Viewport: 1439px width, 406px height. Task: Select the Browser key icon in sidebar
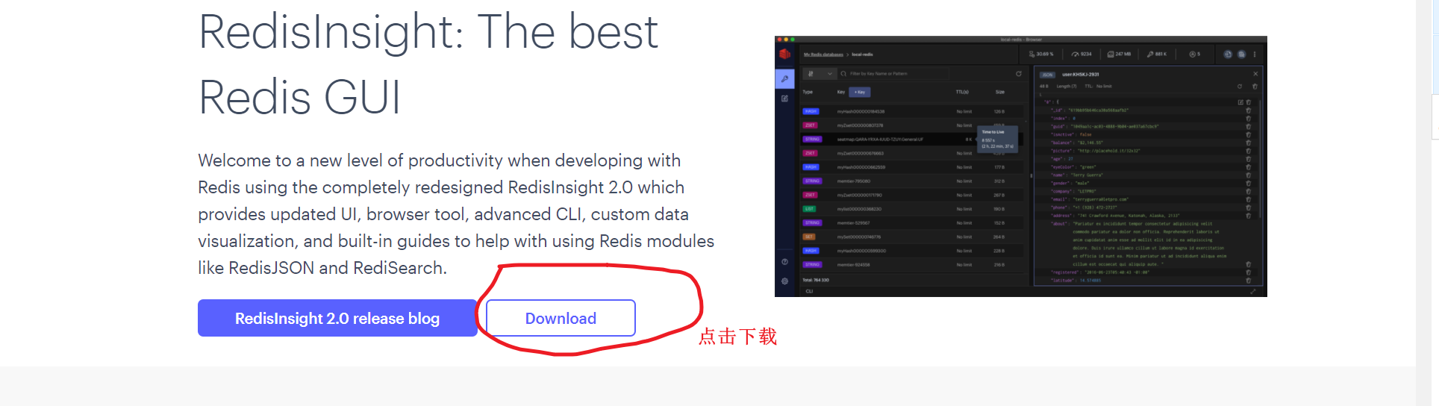pyautogui.click(x=784, y=78)
